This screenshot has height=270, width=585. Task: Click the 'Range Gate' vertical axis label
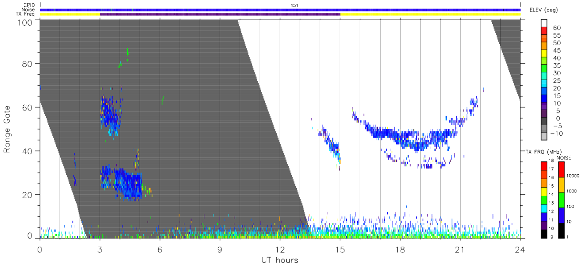[x=7, y=129]
